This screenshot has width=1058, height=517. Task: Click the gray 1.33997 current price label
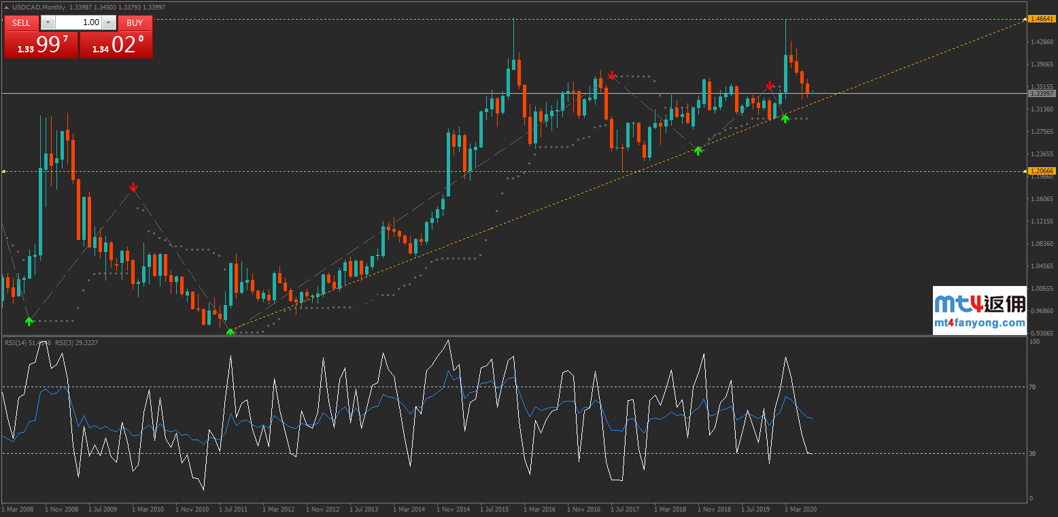coord(1041,94)
